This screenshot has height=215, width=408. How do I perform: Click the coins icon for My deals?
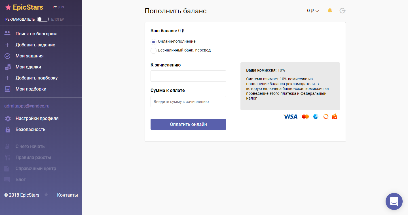tap(8, 67)
